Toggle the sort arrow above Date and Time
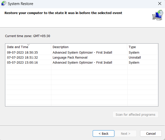165x140 pixels. 28,45
